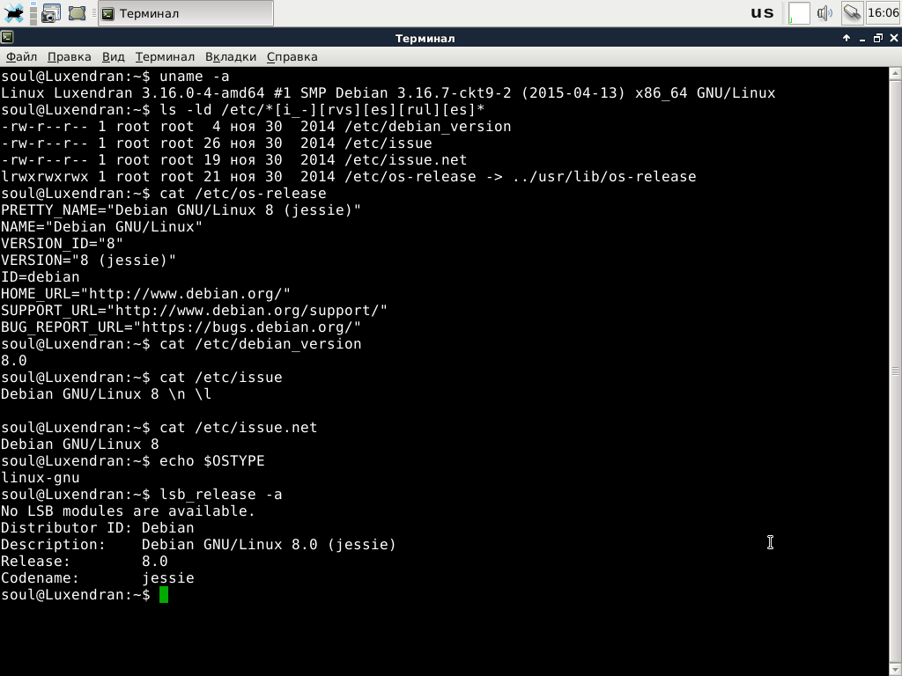902x676 pixels.
Task: Click 'No LSB modules are available.' line
Action: coord(128,511)
